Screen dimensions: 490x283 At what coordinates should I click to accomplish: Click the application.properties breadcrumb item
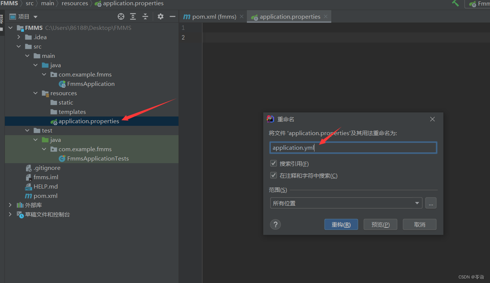point(129,3)
